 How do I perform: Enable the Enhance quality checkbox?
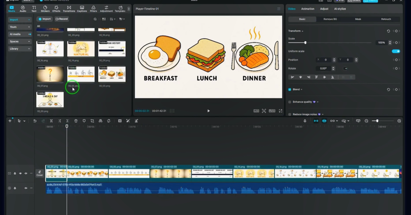click(290, 102)
